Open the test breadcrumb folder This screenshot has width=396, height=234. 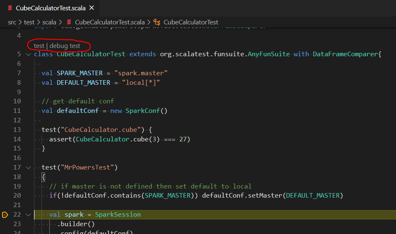[29, 22]
